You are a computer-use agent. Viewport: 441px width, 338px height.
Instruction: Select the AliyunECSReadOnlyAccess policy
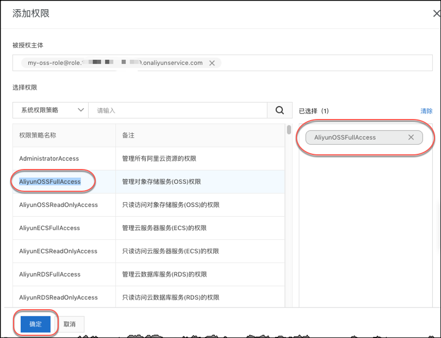click(58, 251)
